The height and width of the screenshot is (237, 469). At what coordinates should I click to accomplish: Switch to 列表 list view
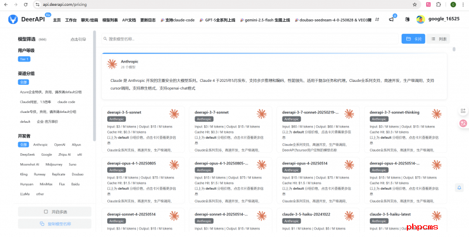pos(439,39)
